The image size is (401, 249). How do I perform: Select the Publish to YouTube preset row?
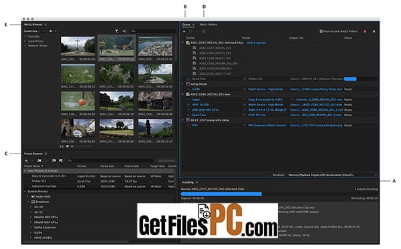click(100, 186)
